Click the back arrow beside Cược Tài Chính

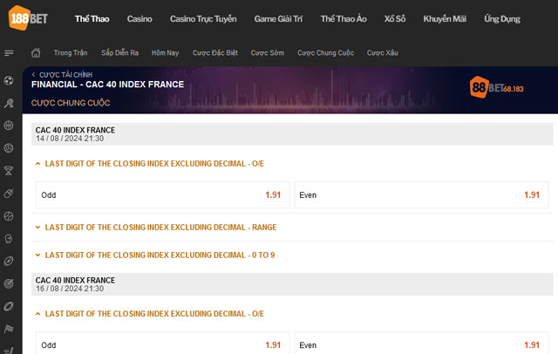point(33,75)
